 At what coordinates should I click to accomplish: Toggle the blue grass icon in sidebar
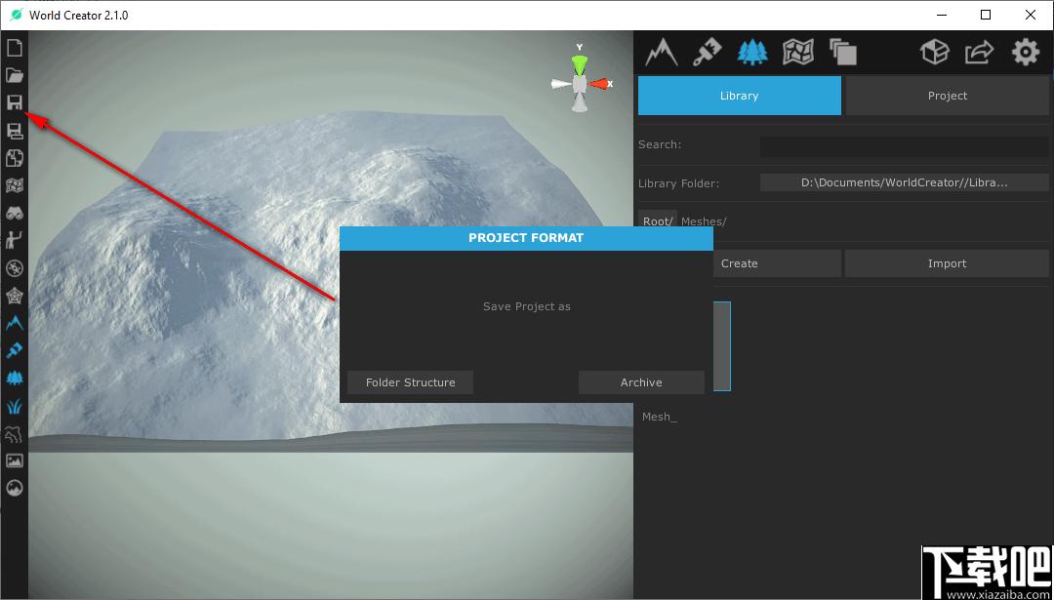tap(14, 406)
